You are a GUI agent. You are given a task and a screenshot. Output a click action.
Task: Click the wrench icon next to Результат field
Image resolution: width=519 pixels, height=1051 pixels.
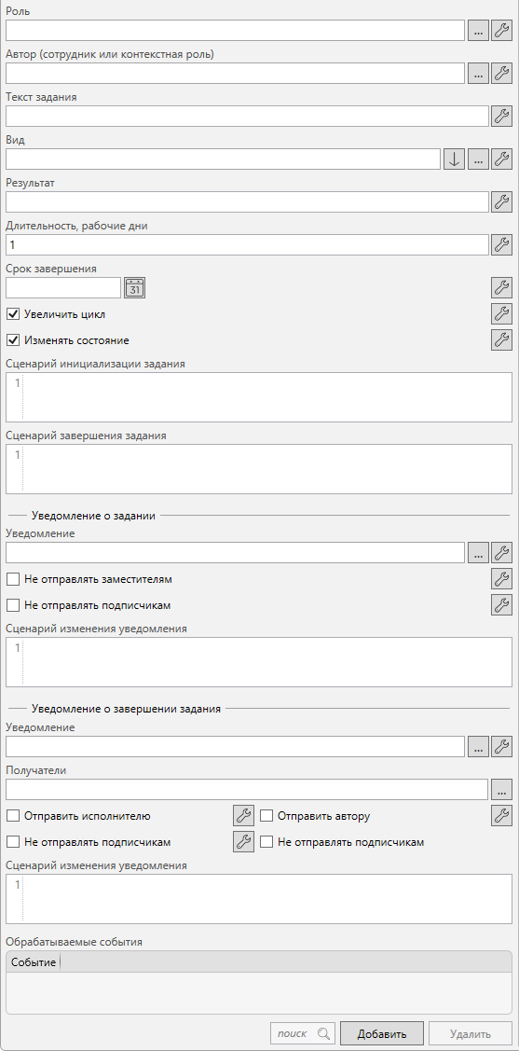pos(501,202)
